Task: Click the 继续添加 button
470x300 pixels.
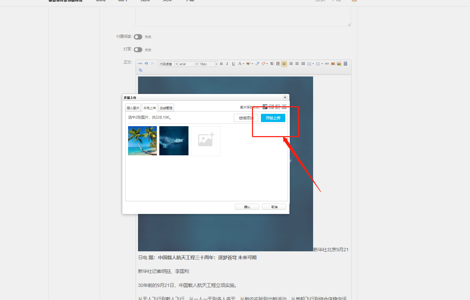Action: point(246,118)
